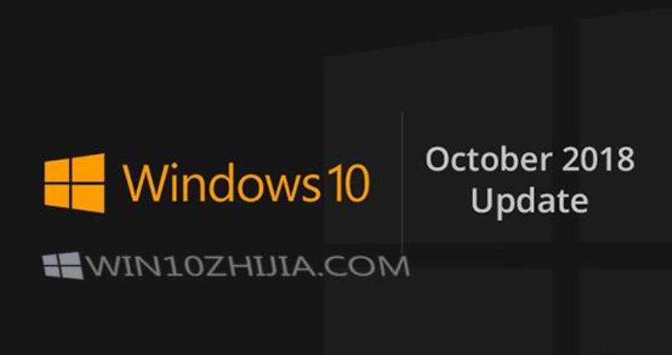
Task: Click the orange "Windows" word
Action: 222,182
